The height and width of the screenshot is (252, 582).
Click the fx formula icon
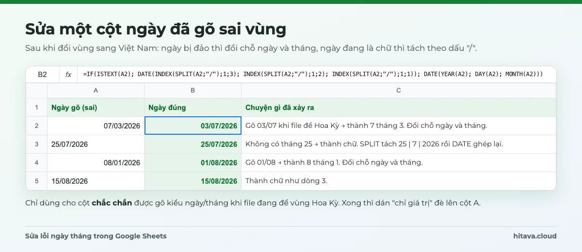pyautogui.click(x=68, y=75)
